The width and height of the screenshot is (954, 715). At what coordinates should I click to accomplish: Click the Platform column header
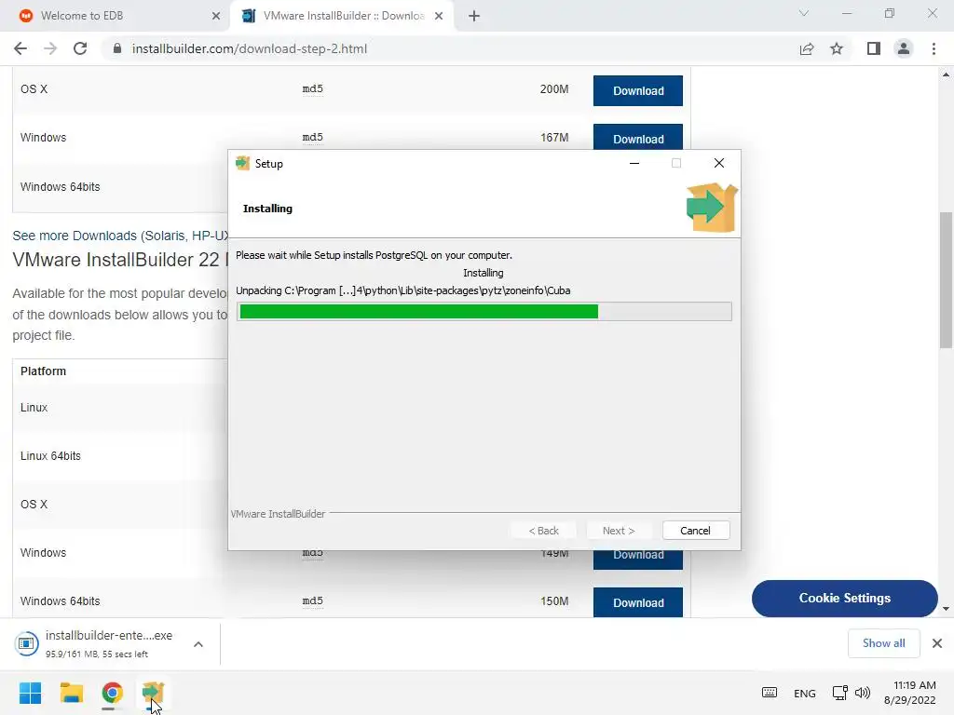click(x=43, y=371)
